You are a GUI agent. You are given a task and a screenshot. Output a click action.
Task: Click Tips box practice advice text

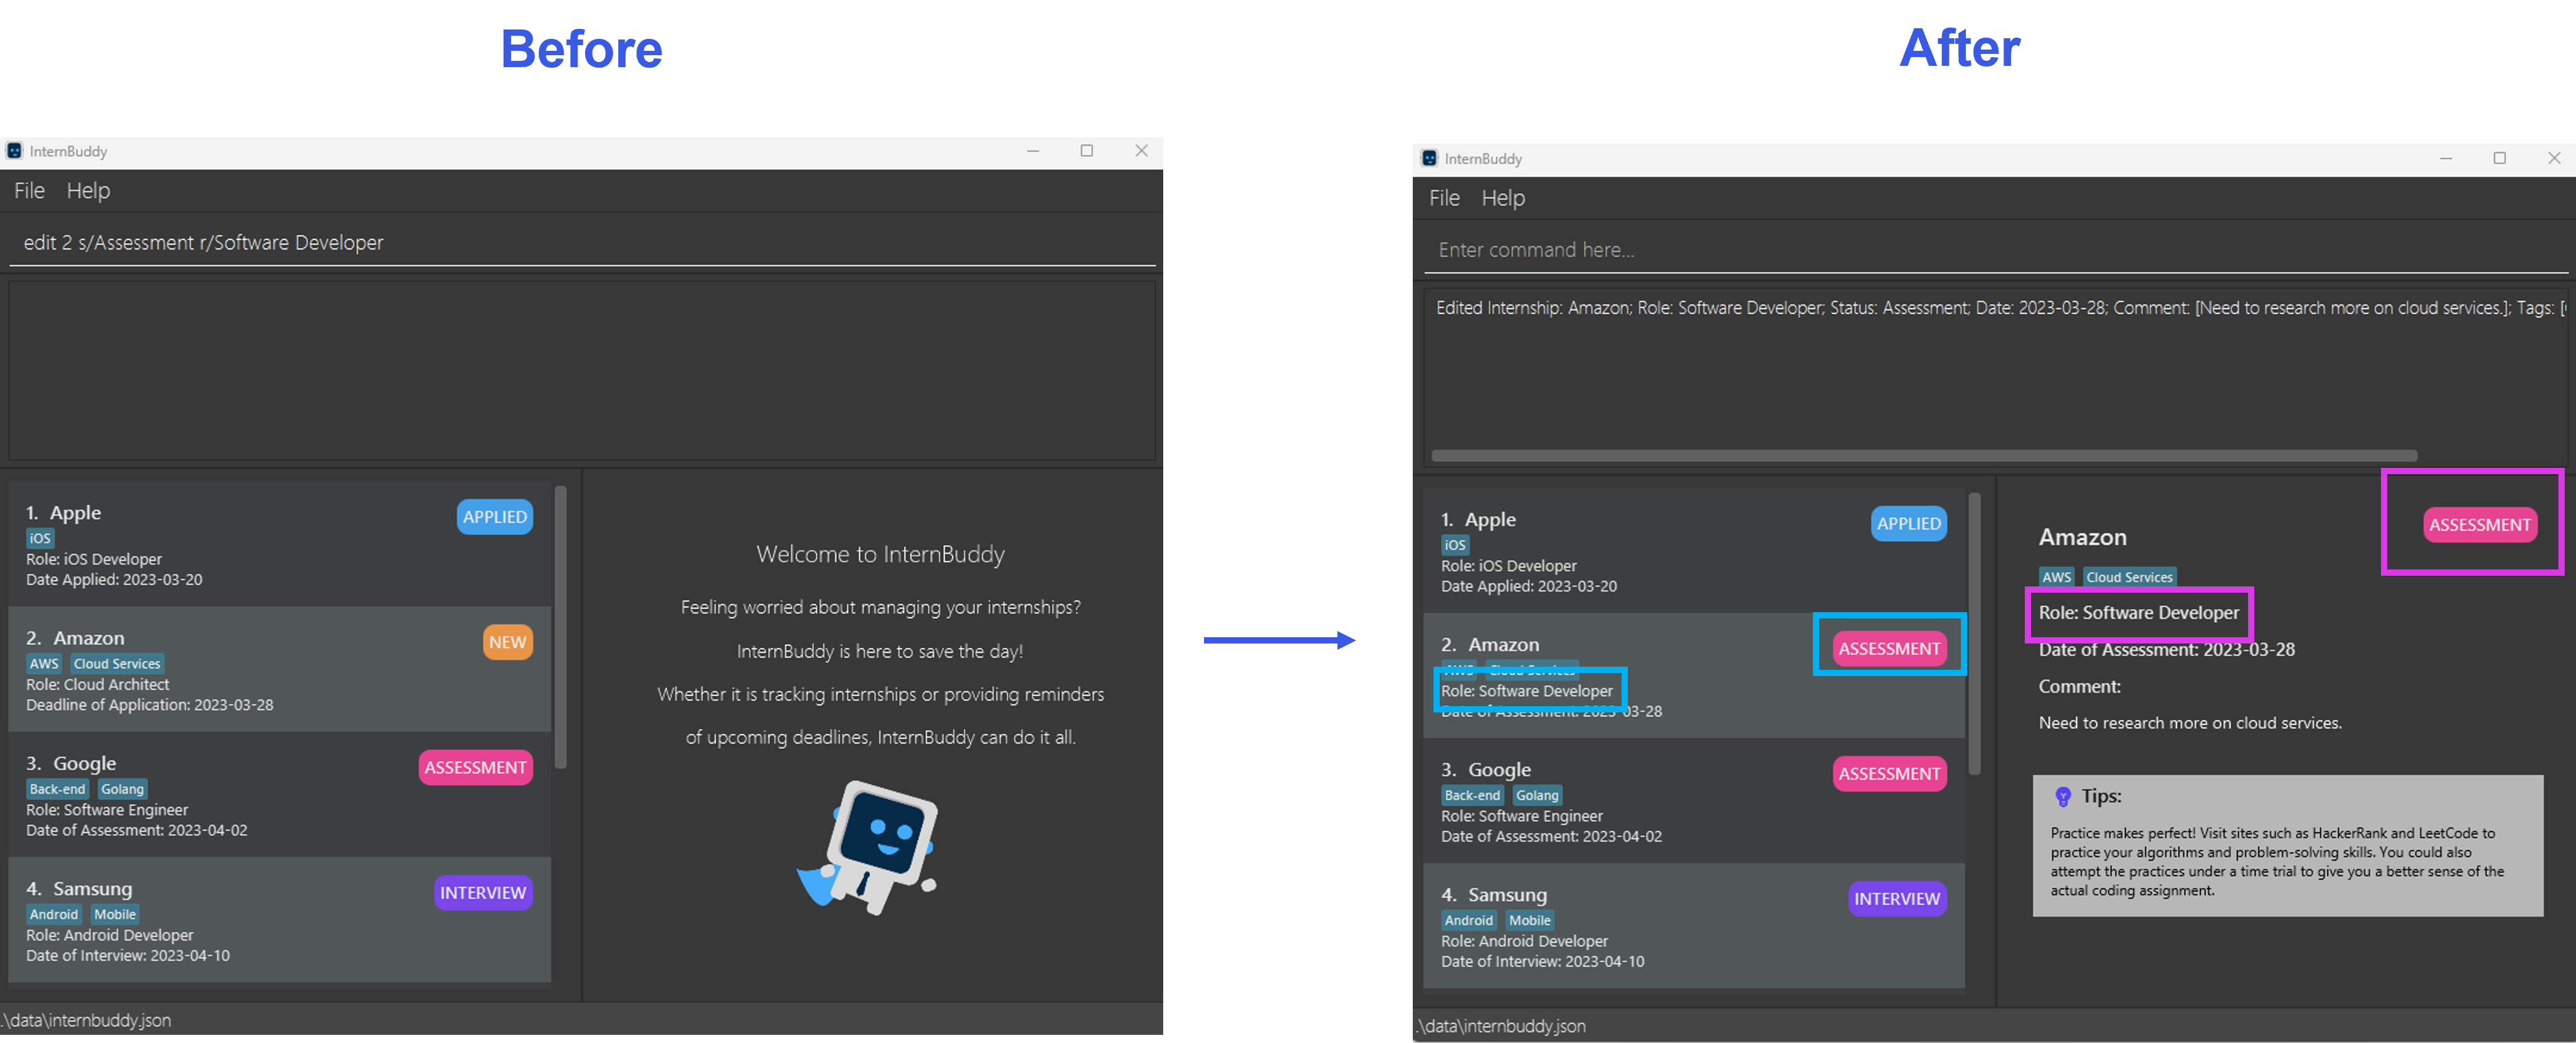tap(2277, 862)
